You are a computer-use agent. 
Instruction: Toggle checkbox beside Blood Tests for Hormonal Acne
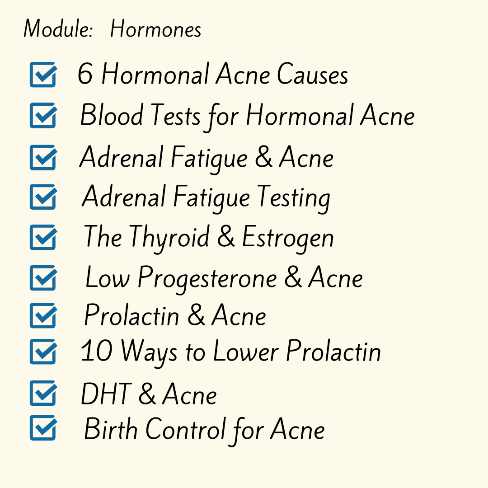tap(43, 115)
